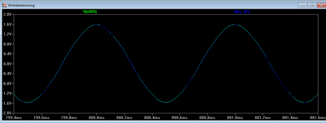Click the 800.4ms time axis label

[x=152, y=118]
